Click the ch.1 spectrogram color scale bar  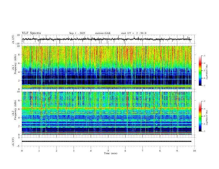click(x=200, y=71)
